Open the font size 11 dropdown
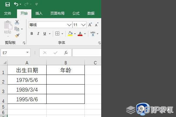The image size is (176, 117). click(x=83, y=25)
